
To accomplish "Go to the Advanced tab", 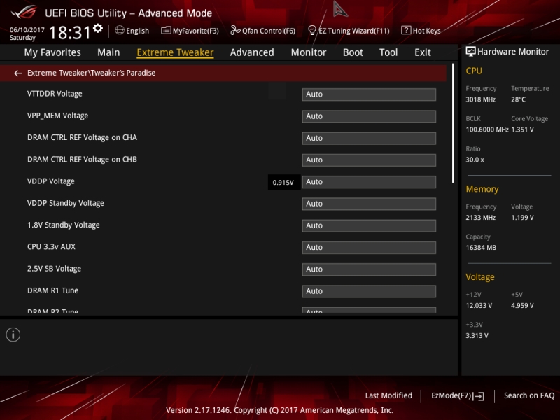I will coord(252,52).
